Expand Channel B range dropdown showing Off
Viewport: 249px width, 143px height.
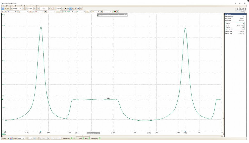click(x=43, y=11)
